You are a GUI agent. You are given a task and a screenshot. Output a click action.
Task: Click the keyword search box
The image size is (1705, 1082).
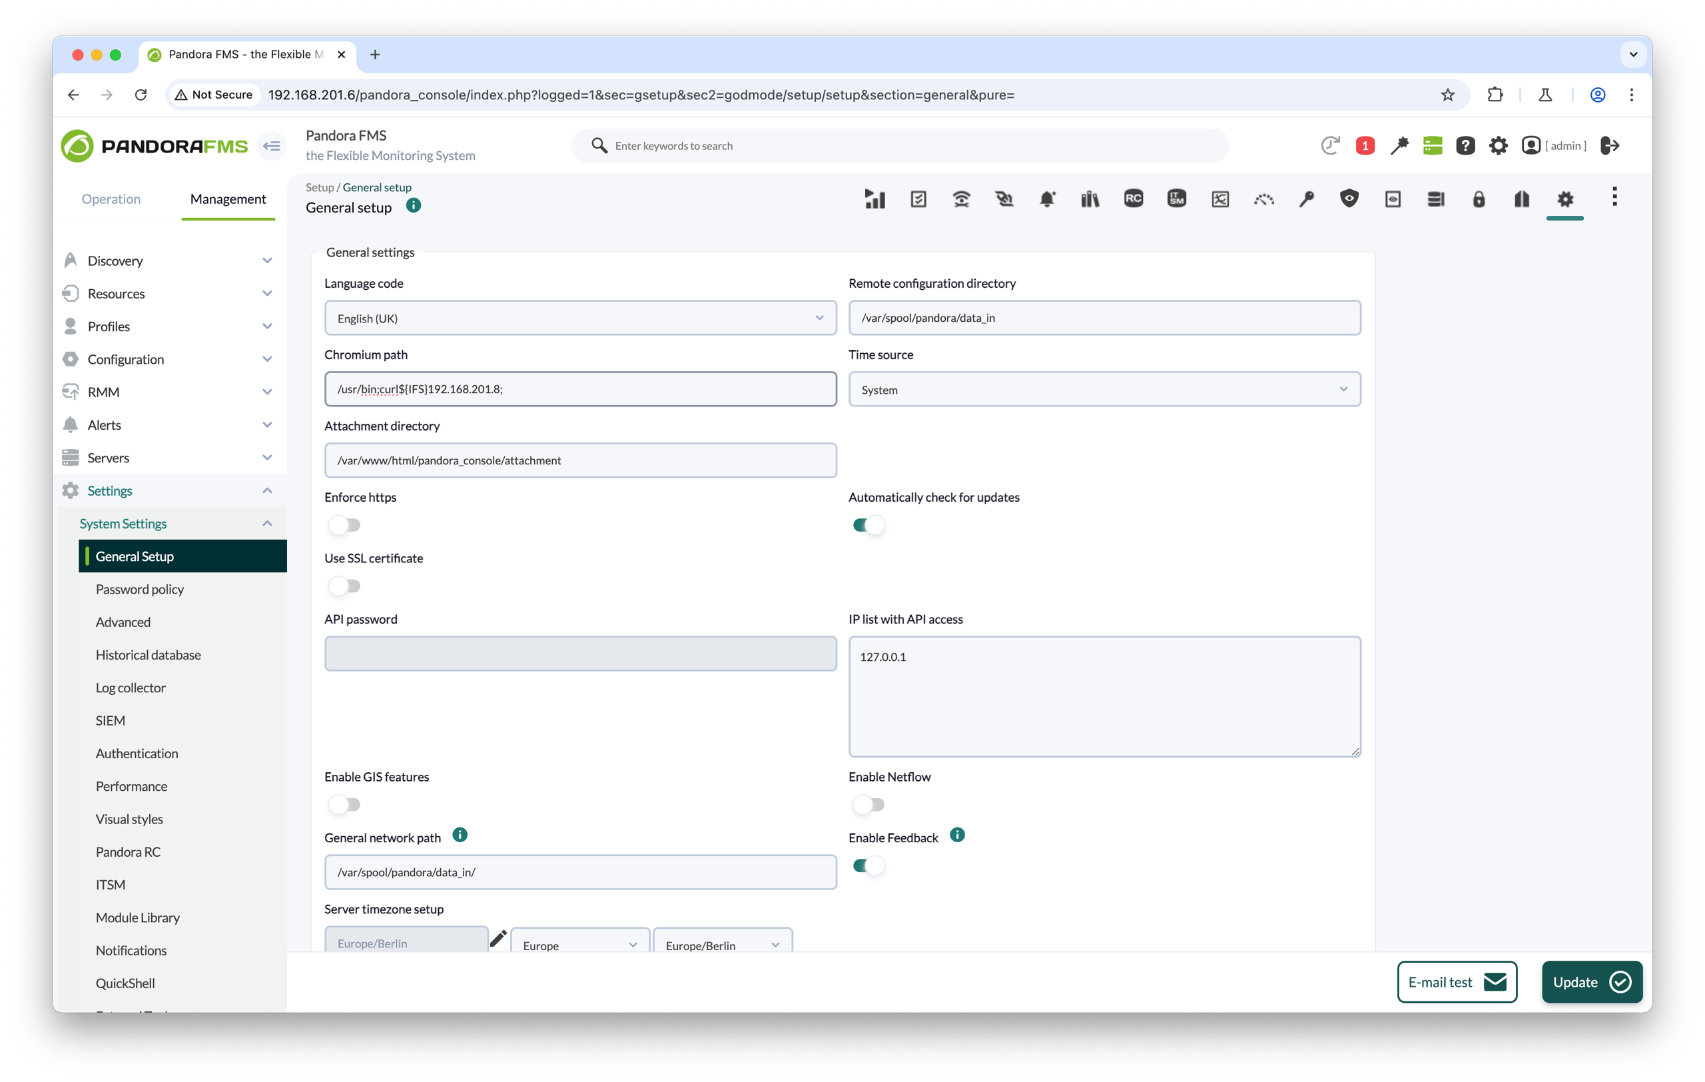tap(899, 146)
